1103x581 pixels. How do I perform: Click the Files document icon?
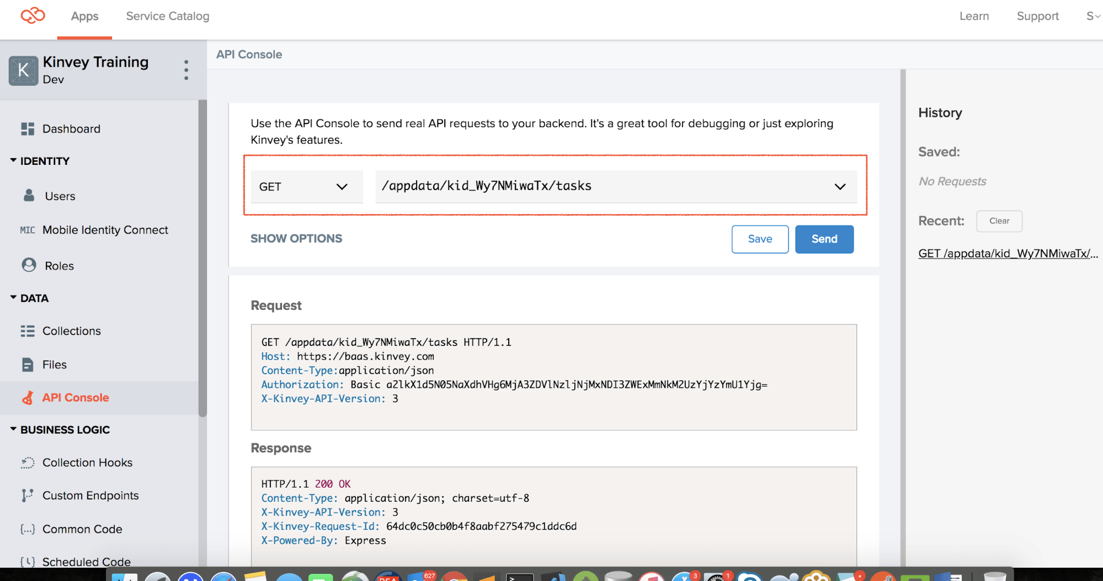[28, 364]
